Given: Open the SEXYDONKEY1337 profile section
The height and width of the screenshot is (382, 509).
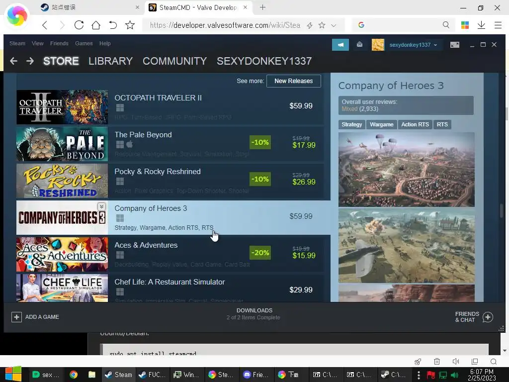Looking at the screenshot, I should (x=264, y=61).
